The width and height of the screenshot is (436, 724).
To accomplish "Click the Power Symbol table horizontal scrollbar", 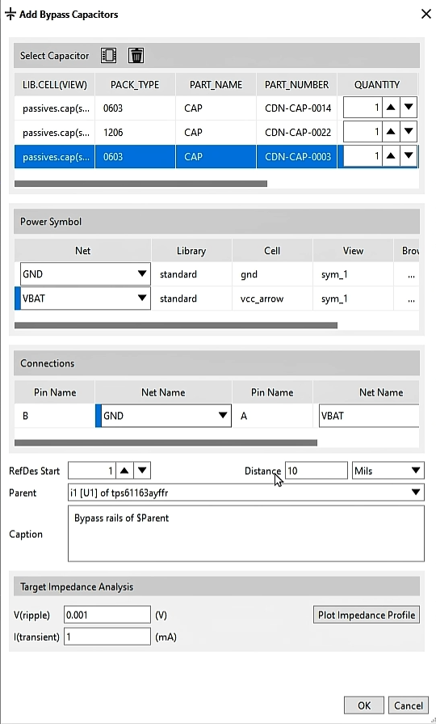I will tap(175, 325).
